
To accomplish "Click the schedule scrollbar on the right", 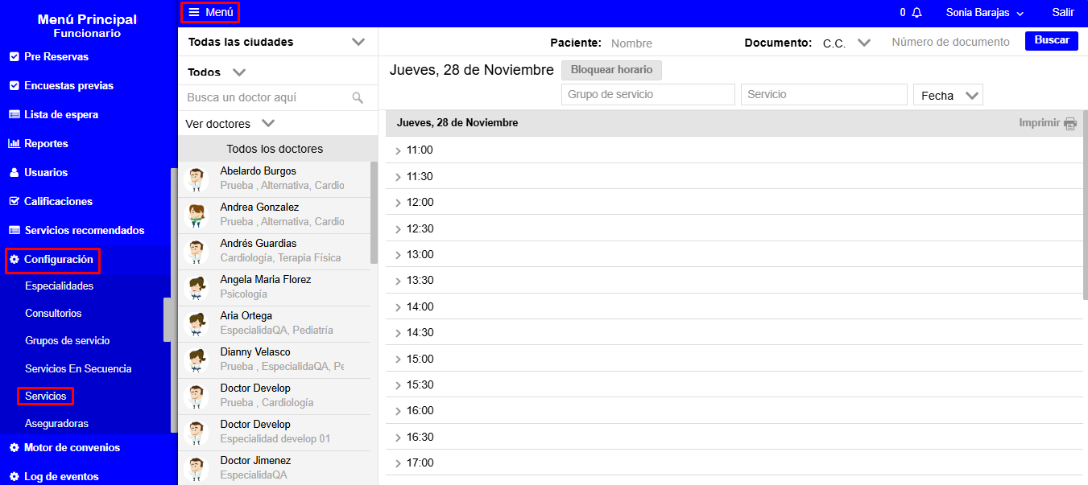I will click(1085, 204).
